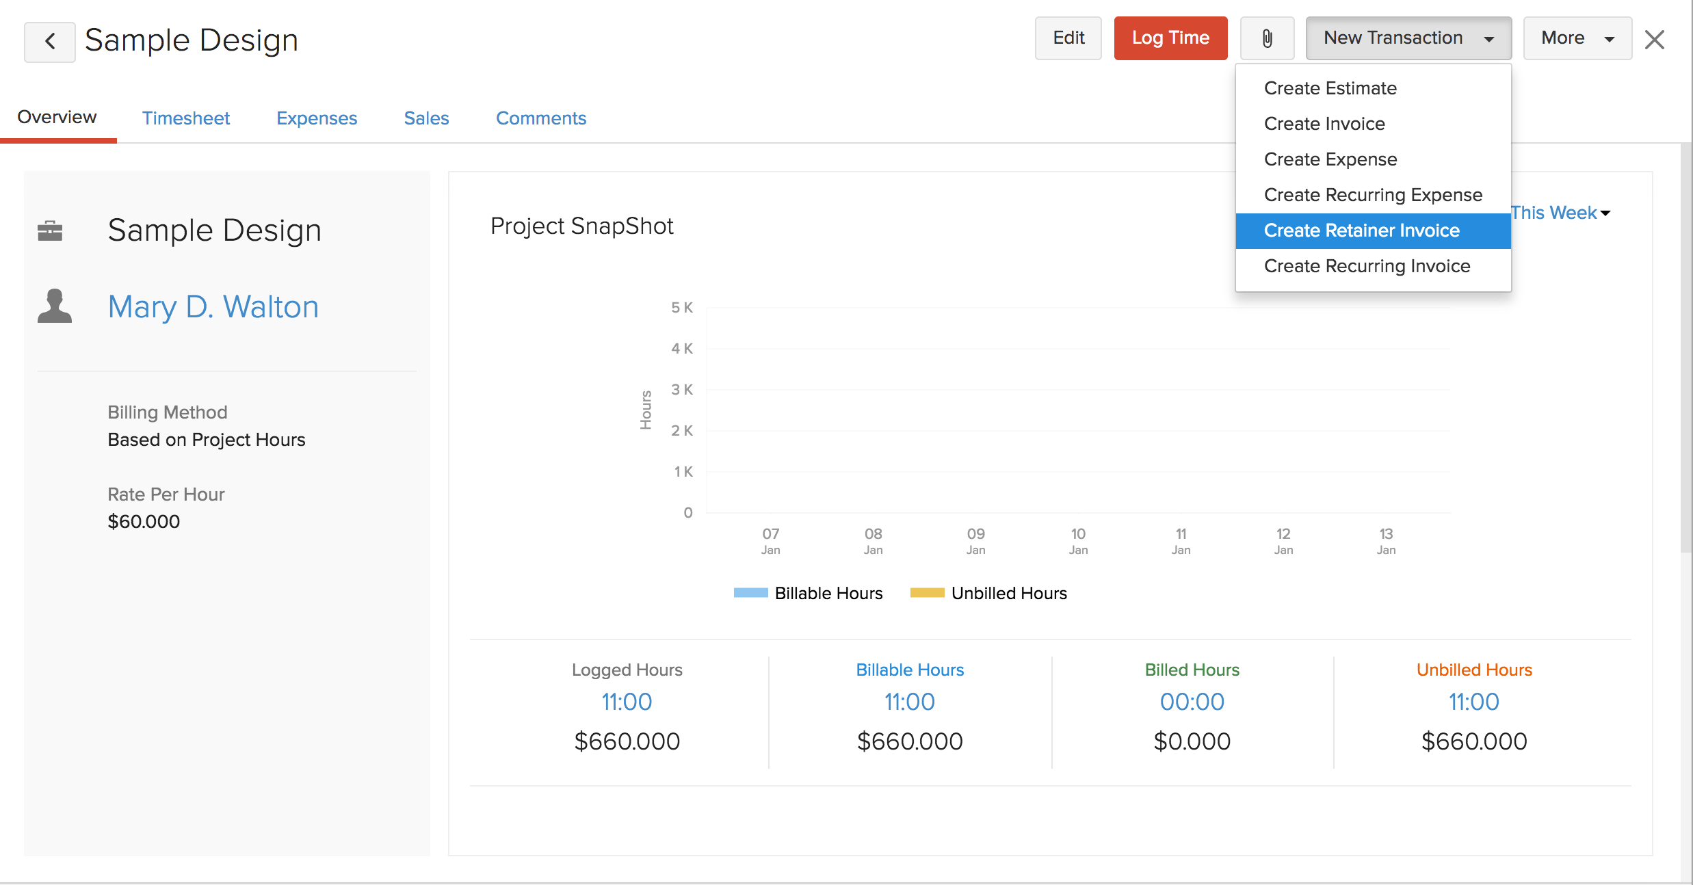Open the New Transaction dropdown

point(1408,38)
